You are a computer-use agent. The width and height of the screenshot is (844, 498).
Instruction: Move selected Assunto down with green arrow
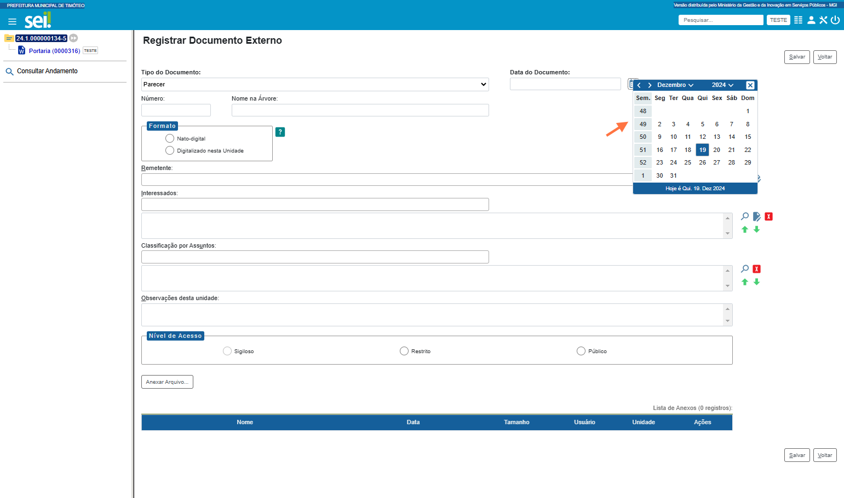pos(757,282)
